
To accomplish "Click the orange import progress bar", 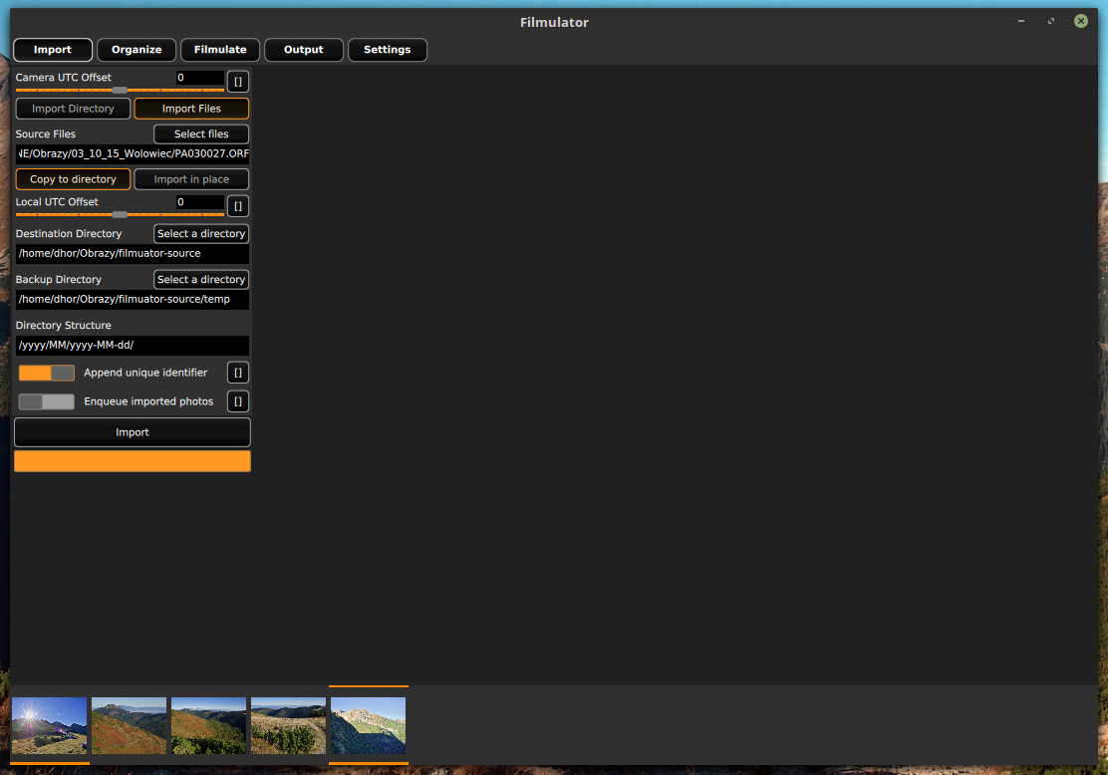I will point(133,461).
